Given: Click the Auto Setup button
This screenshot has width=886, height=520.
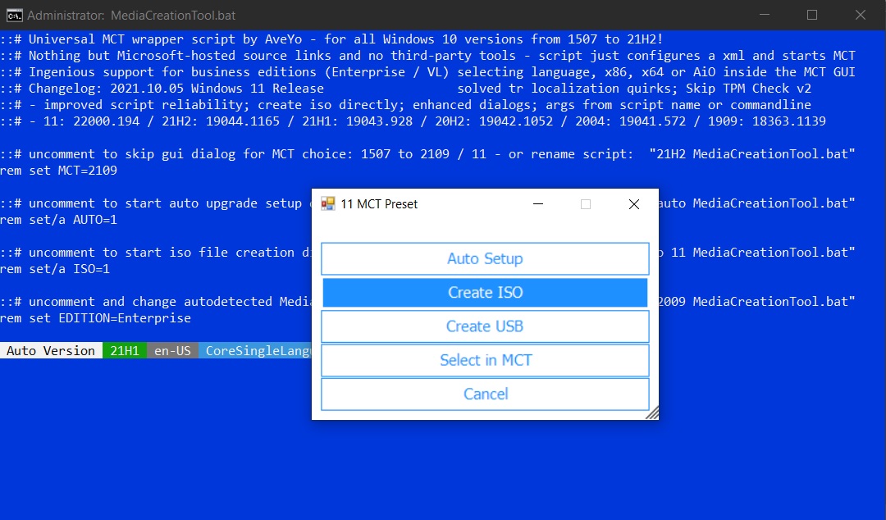Looking at the screenshot, I should pos(485,258).
